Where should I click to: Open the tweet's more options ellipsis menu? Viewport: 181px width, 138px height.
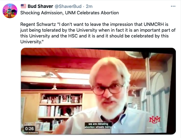(173, 6)
